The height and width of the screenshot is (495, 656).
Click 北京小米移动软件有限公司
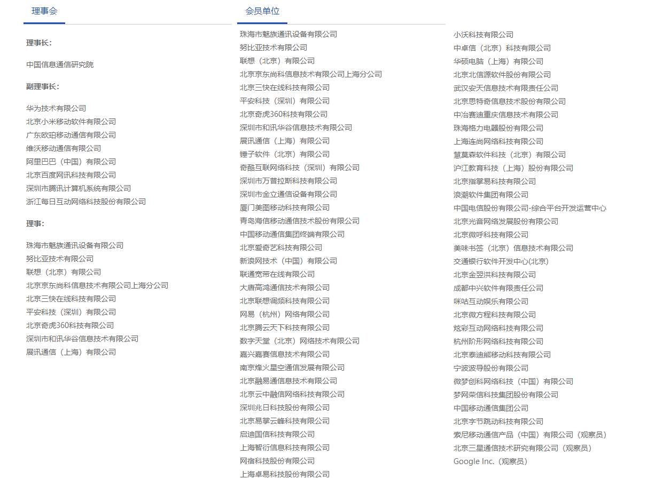[71, 122]
